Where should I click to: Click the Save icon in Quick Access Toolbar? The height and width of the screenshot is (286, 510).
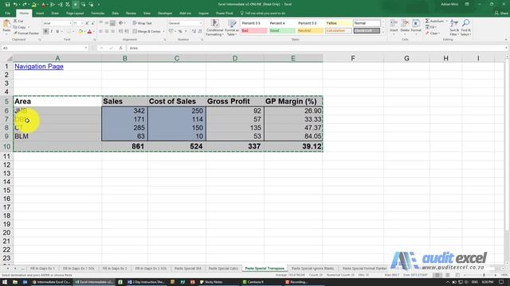(7, 4)
